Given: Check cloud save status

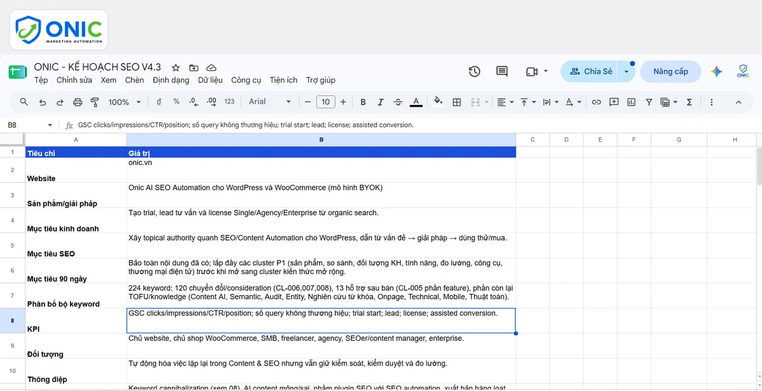Looking at the screenshot, I should (x=211, y=67).
